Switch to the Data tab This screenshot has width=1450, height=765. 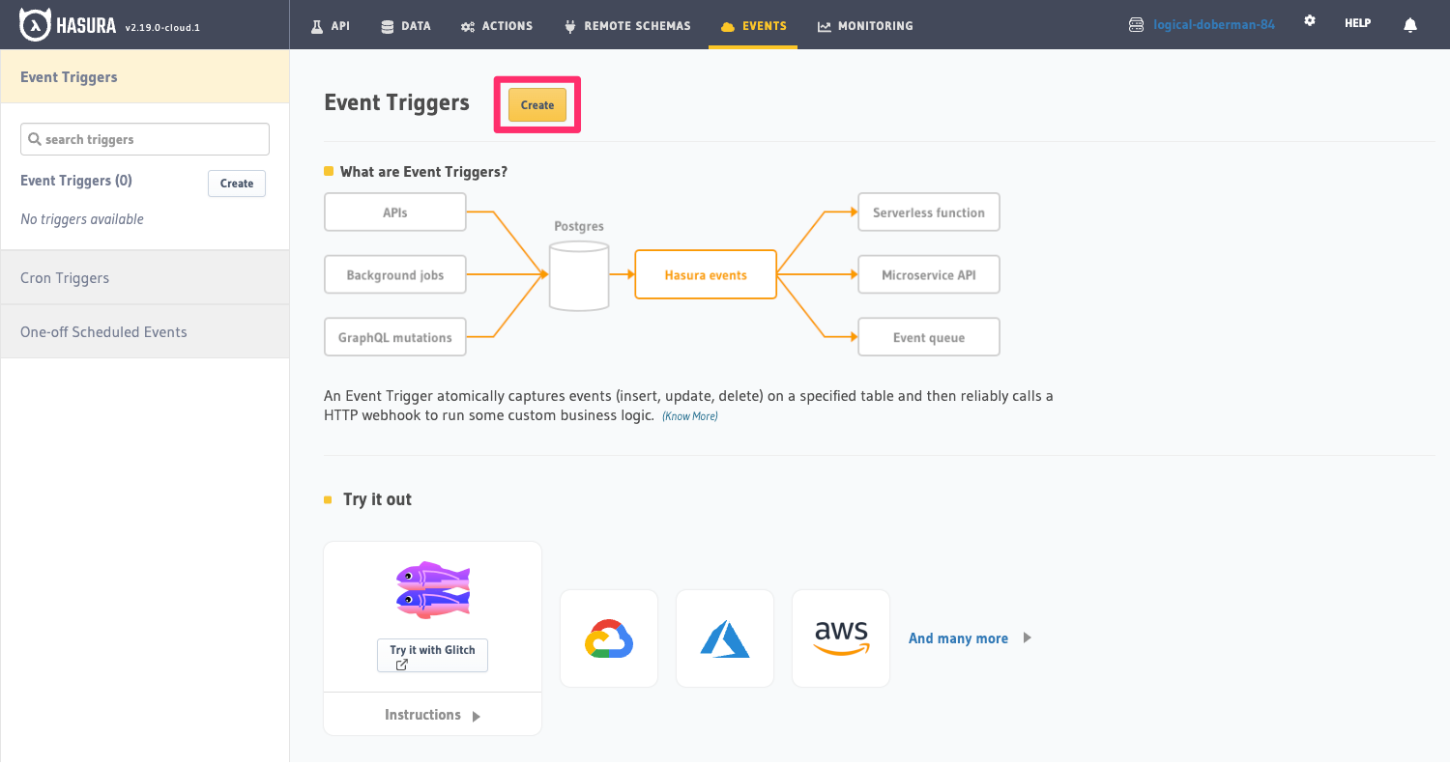[x=406, y=26]
